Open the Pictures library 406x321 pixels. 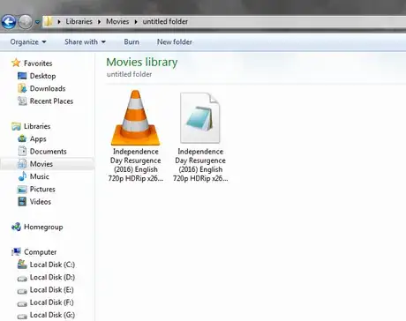click(42, 189)
